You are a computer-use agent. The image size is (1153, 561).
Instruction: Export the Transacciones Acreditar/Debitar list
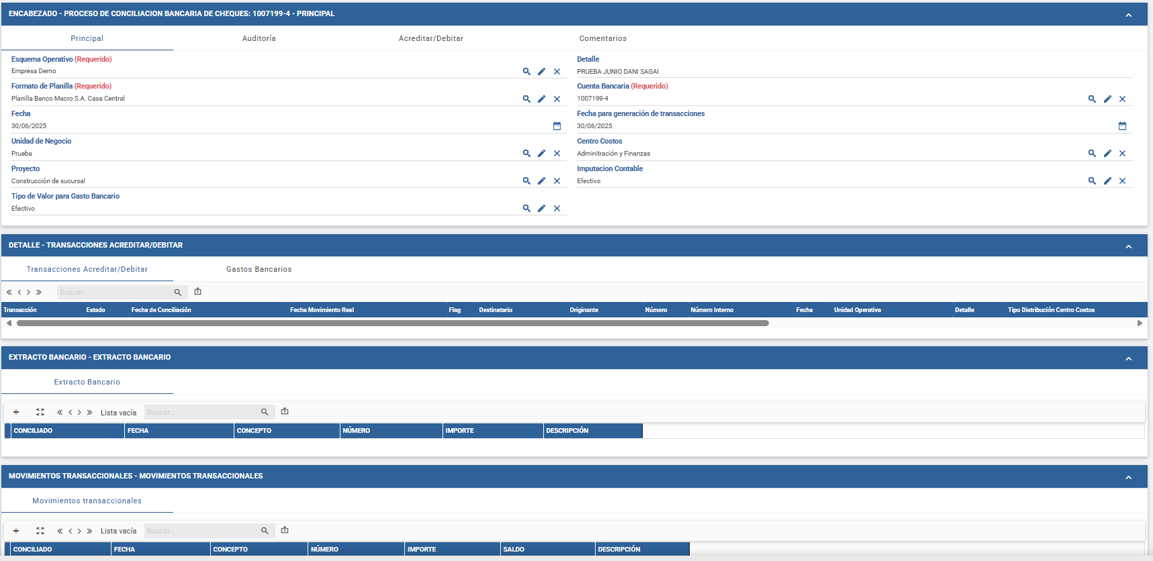(x=197, y=291)
